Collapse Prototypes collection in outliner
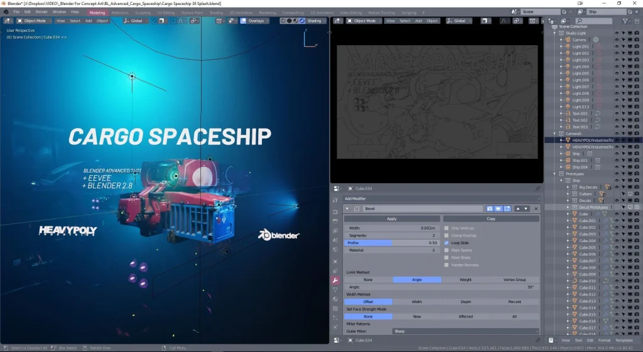 tap(555, 174)
